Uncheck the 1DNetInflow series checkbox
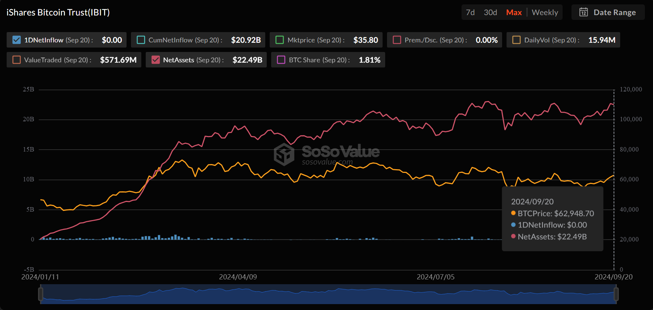The width and height of the screenshot is (653, 310). coord(17,40)
